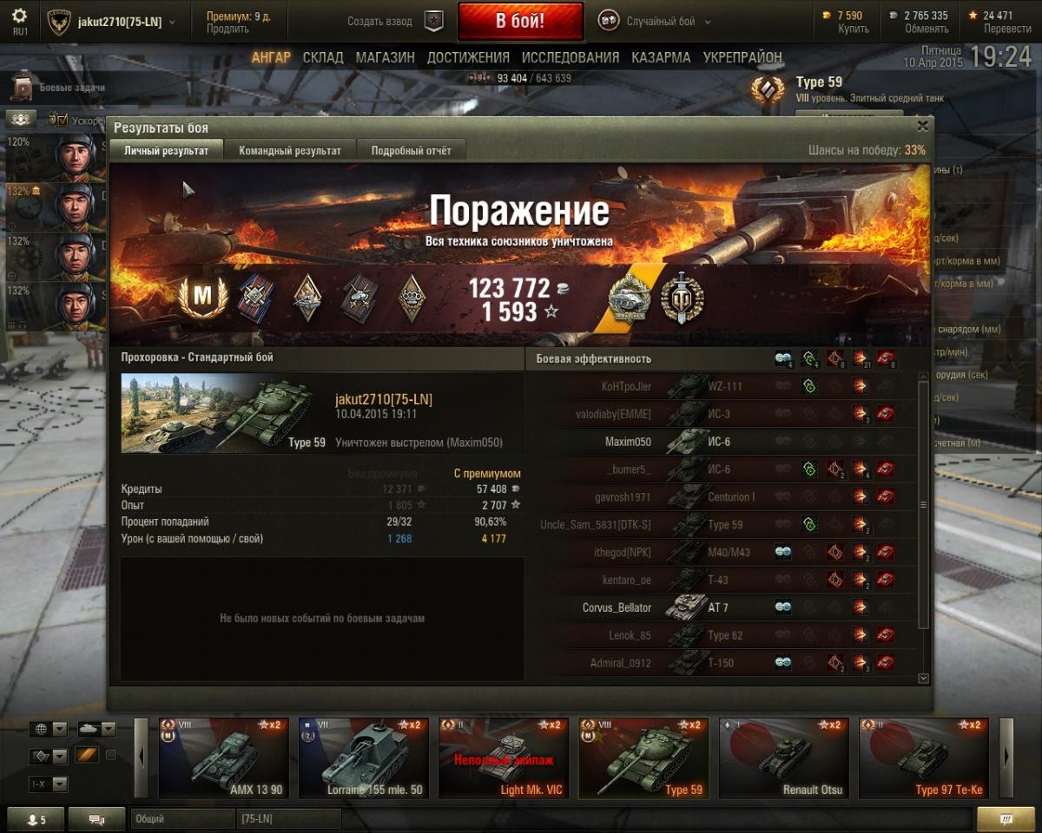Open the settings gear menu

pyautogui.click(x=19, y=16)
